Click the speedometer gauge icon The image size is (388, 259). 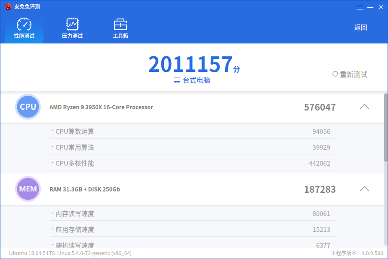pyautogui.click(x=24, y=24)
